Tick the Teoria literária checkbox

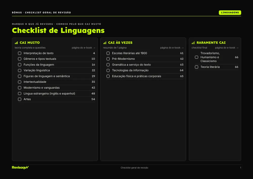click(196, 67)
